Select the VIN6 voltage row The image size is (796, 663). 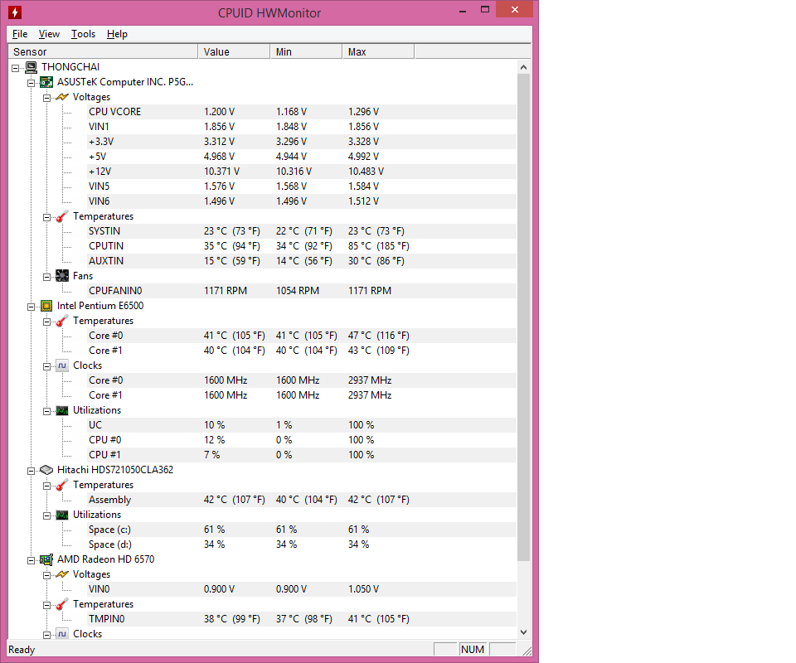pyautogui.click(x=302, y=201)
